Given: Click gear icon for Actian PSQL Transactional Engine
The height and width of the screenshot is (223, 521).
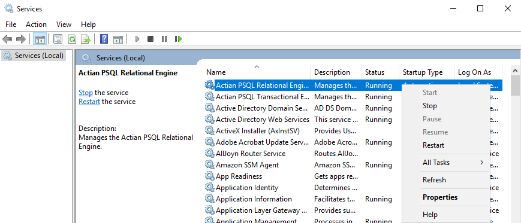Looking at the screenshot, I should 210,96.
